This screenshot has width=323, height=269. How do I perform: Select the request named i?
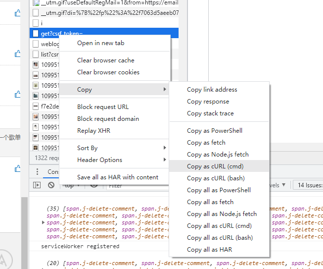point(104,23)
